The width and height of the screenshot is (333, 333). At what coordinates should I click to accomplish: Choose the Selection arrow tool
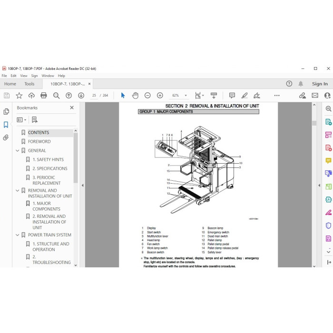tap(123, 96)
